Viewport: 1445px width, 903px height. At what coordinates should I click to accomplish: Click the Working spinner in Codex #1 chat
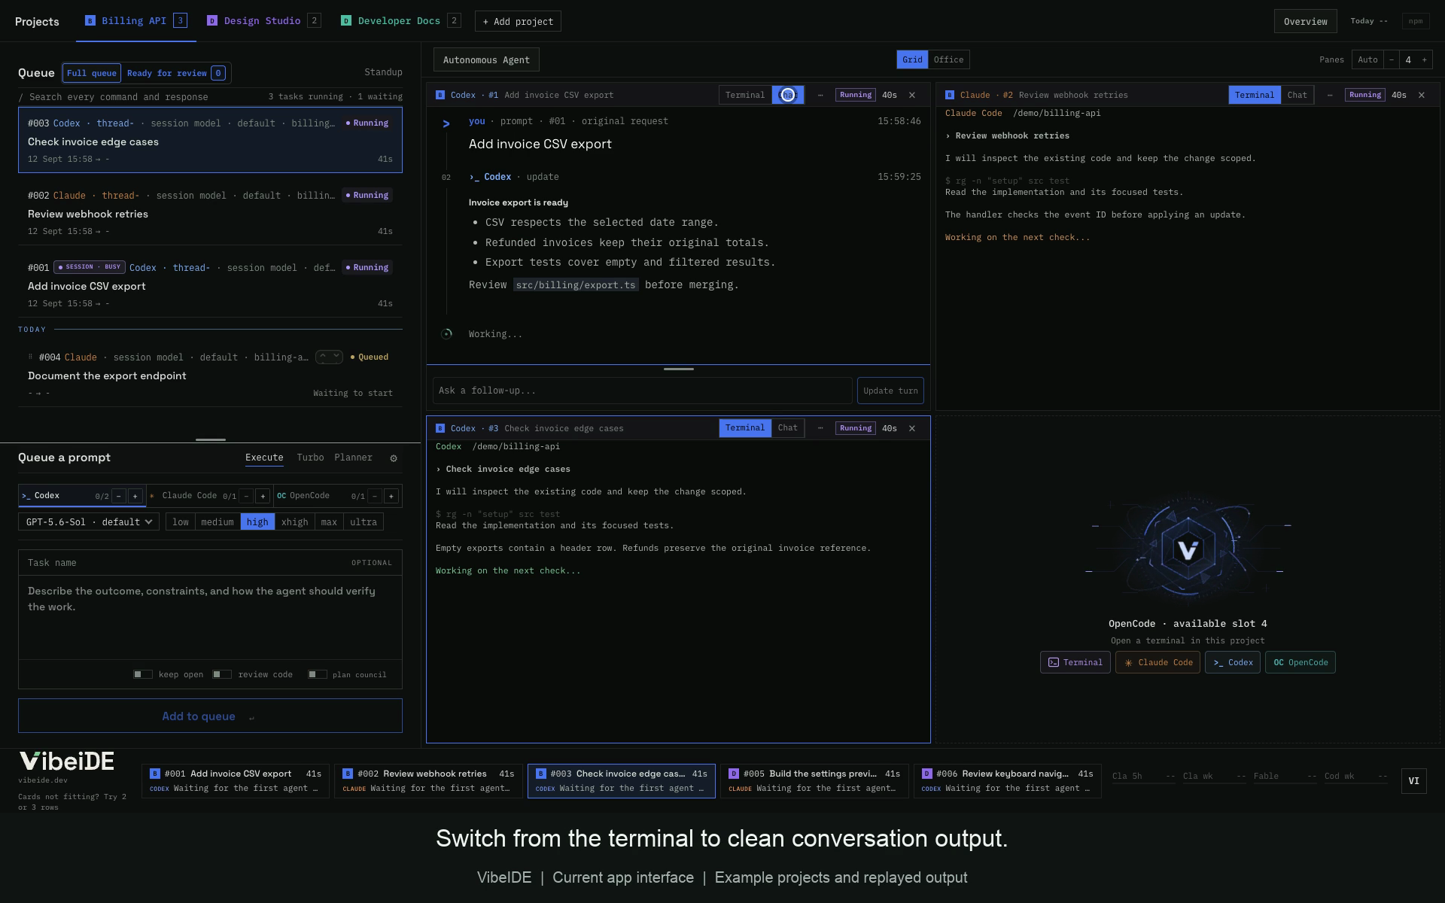446,334
